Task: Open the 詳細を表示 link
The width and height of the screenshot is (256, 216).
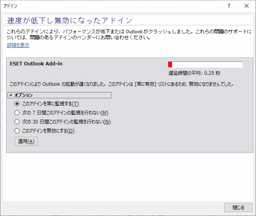Action: (x=18, y=45)
